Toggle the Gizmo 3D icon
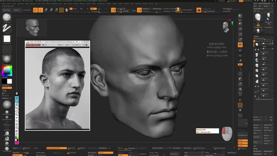Viewport: 277px width, 156px height. pyautogui.click(x=61, y=10)
